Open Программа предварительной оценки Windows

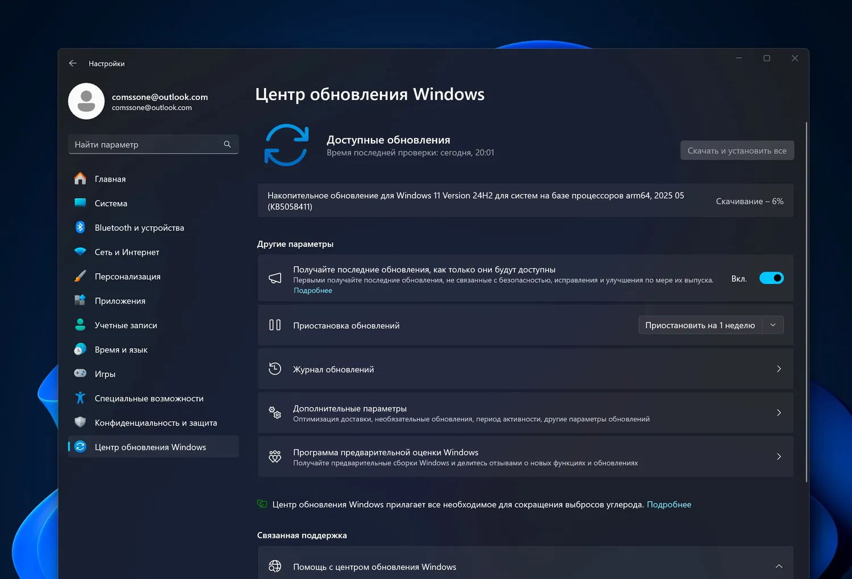[x=525, y=456]
